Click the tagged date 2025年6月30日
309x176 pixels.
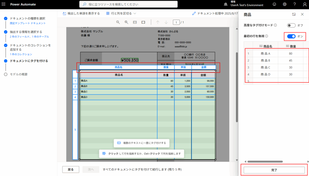[195, 64]
